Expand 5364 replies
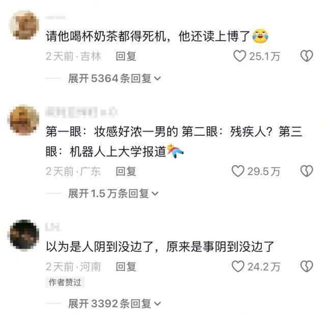The height and width of the screenshot is (315, 326). [x=114, y=79]
